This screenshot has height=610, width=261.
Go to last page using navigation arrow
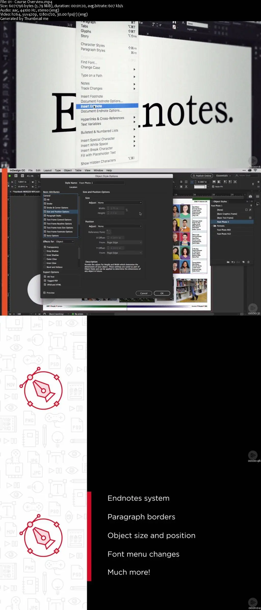click(x=39, y=314)
